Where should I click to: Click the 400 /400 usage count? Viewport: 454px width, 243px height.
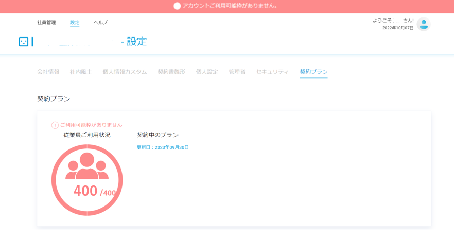coord(95,191)
